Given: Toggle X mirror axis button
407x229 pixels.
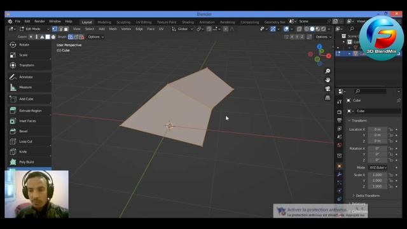Looking at the screenshot, I should [292, 37].
